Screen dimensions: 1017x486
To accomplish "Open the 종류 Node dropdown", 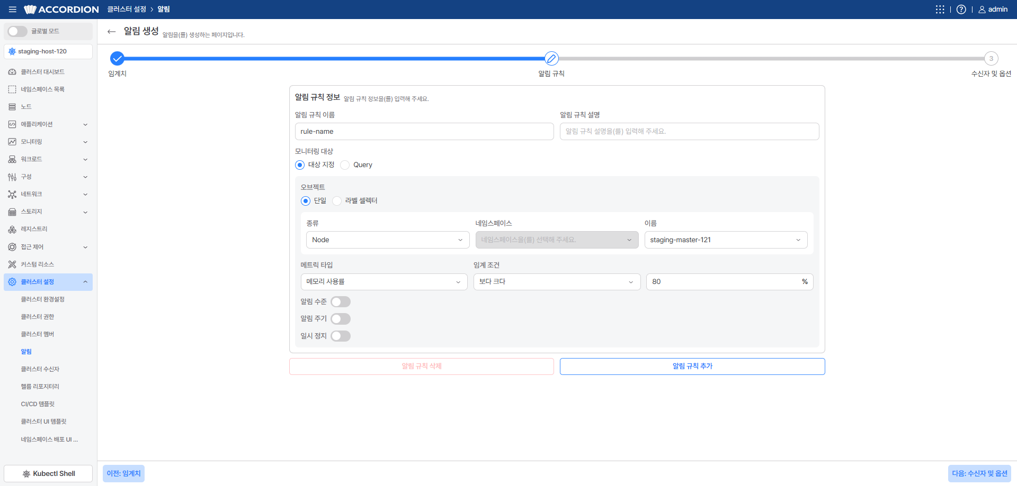I will (x=388, y=240).
